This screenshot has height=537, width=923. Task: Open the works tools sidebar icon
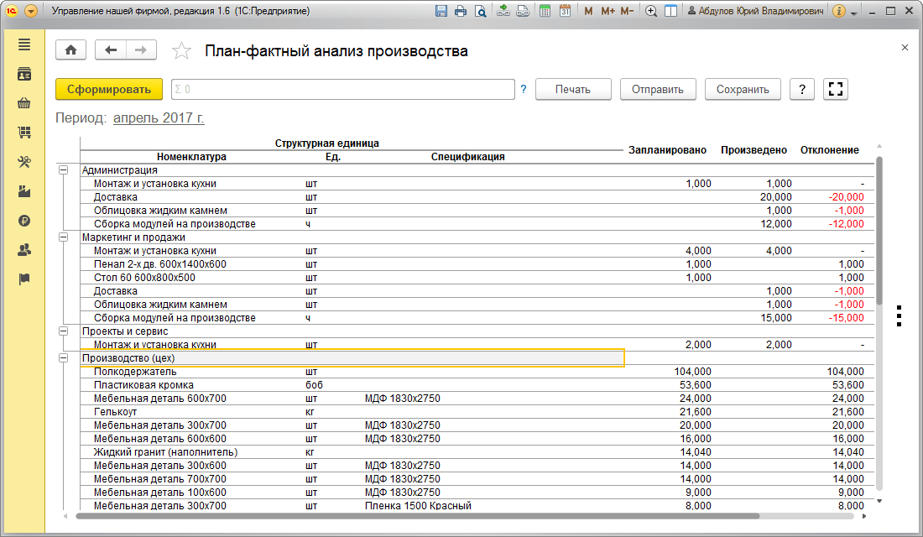[24, 162]
